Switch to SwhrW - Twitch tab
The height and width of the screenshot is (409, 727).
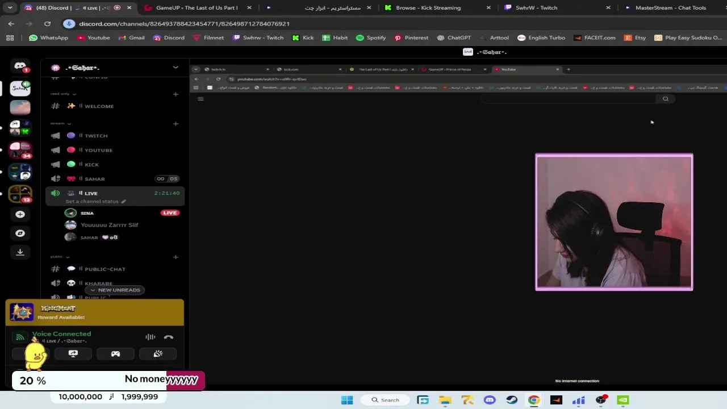tap(558, 8)
